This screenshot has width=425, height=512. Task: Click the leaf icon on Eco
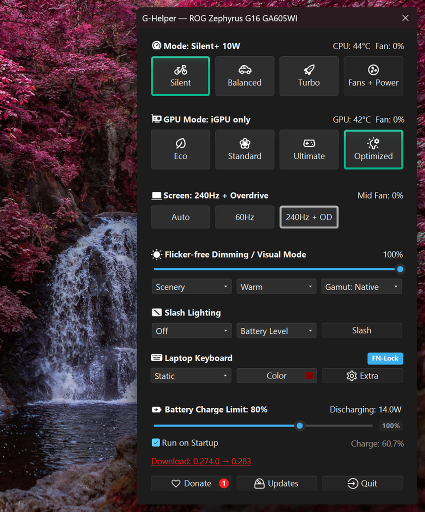pyautogui.click(x=180, y=143)
